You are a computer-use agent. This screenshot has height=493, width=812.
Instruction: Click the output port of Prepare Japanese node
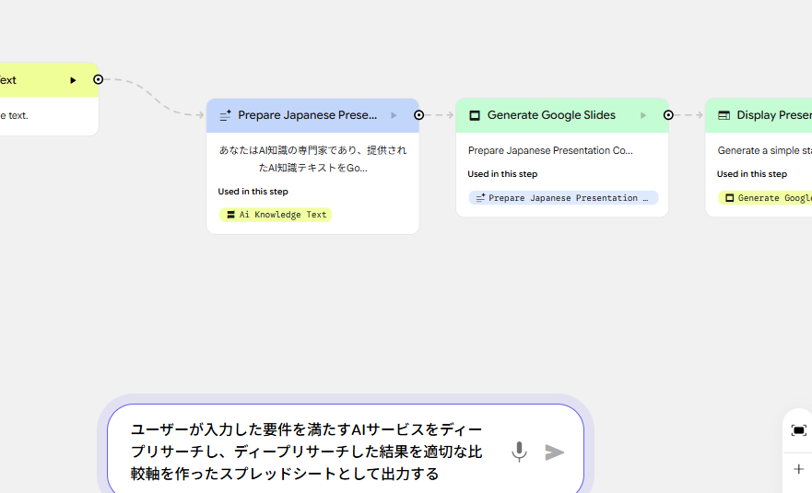pyautogui.click(x=419, y=115)
